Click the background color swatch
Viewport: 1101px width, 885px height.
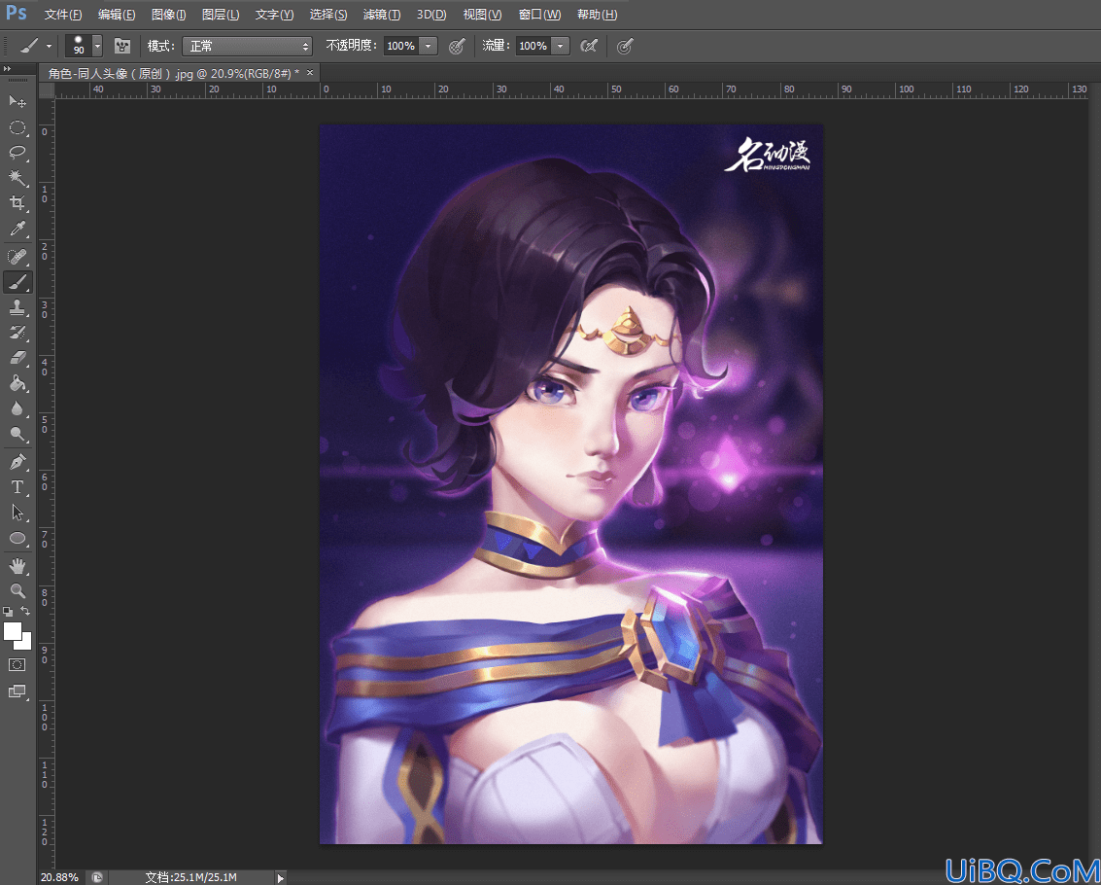[25, 643]
